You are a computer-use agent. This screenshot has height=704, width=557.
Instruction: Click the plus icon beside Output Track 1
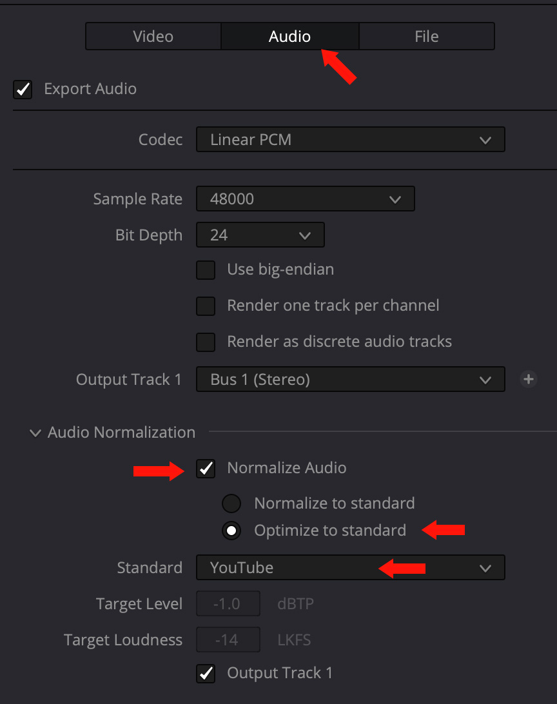point(529,380)
